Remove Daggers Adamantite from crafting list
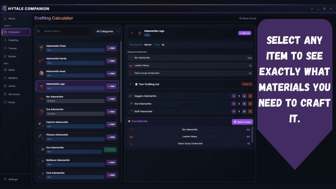The height and width of the screenshot is (189, 336). tap(250, 96)
